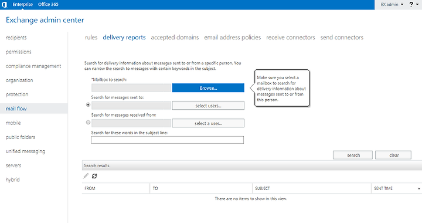Screen dimensions: 422x223
Task: Click the Search results header text
Action: (x=97, y=165)
